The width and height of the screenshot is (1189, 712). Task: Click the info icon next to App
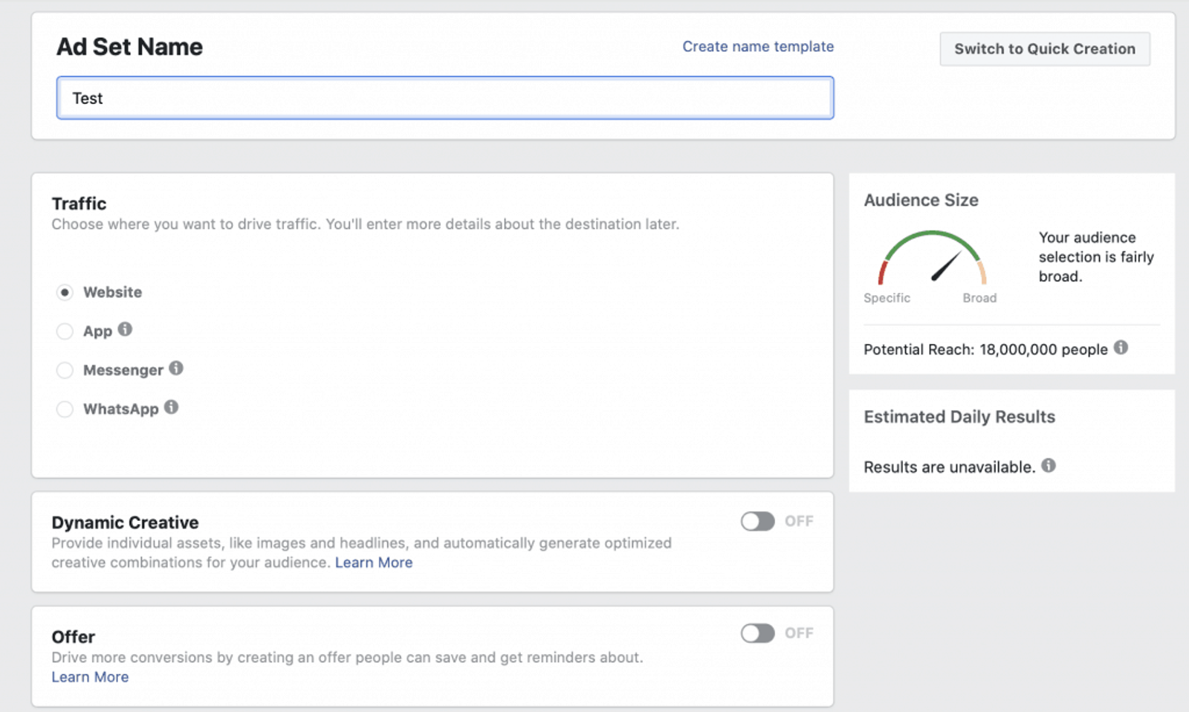125,329
